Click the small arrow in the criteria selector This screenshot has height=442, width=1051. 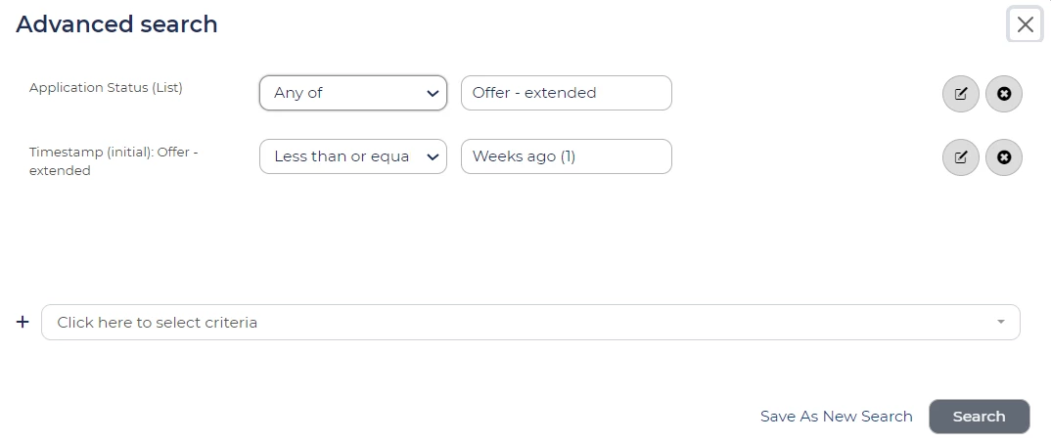click(x=1000, y=322)
